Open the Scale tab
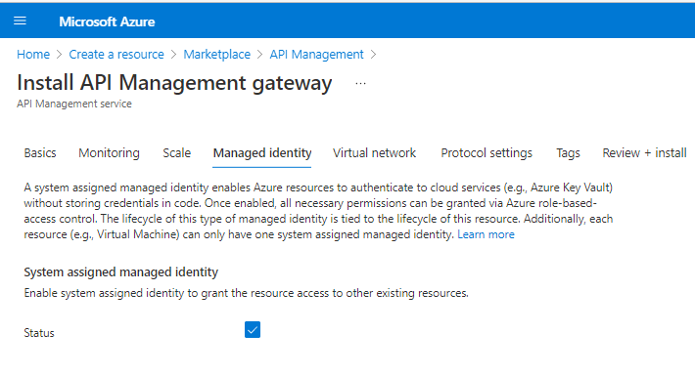Image resolution: width=695 pixels, height=375 pixels. (176, 153)
